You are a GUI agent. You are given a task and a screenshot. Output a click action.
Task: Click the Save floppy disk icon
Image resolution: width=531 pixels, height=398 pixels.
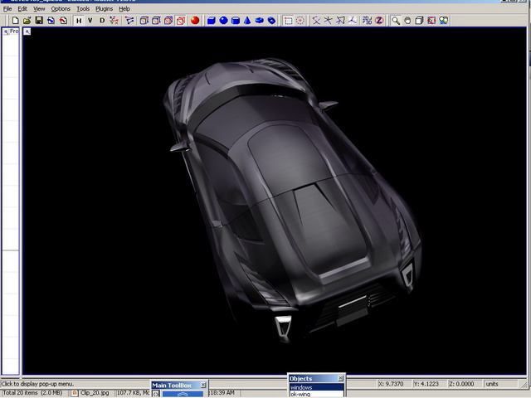point(39,20)
